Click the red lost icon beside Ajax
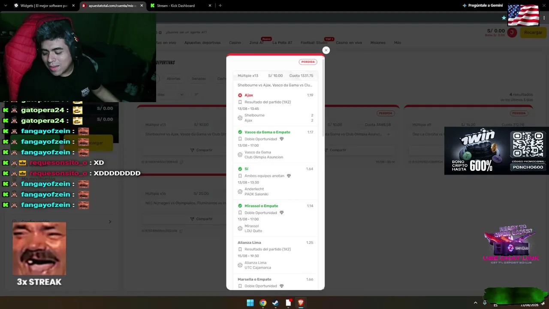The image size is (549, 309). tap(240, 95)
